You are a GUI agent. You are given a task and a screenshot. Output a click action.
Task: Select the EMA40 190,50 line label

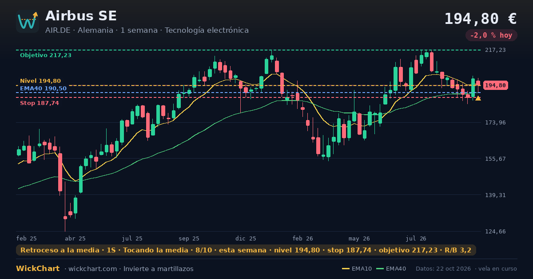click(x=43, y=89)
